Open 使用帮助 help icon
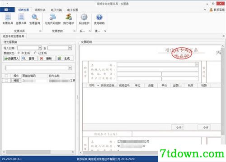The width and height of the screenshot is (226, 162). tap(99, 19)
